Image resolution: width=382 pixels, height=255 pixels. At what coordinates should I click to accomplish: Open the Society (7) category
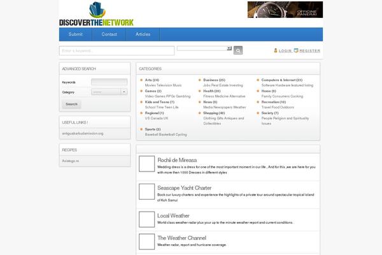coord(270,113)
